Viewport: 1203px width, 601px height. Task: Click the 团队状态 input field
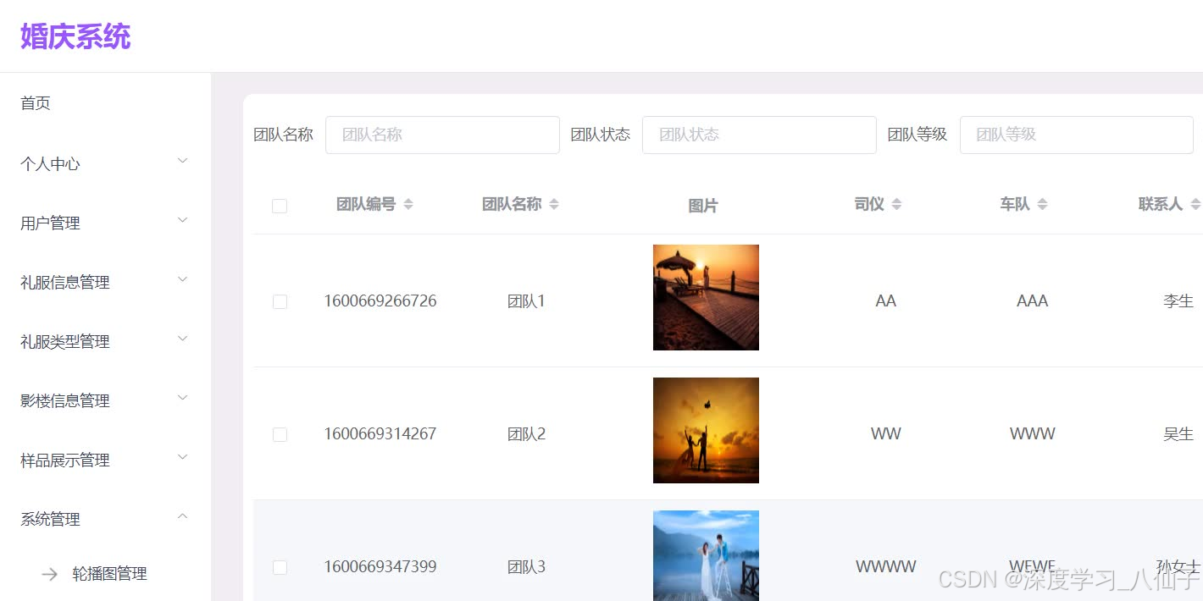click(x=758, y=135)
